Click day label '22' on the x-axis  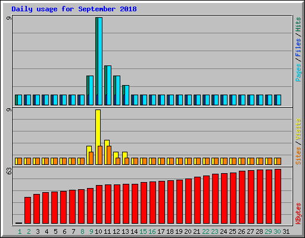(206, 231)
